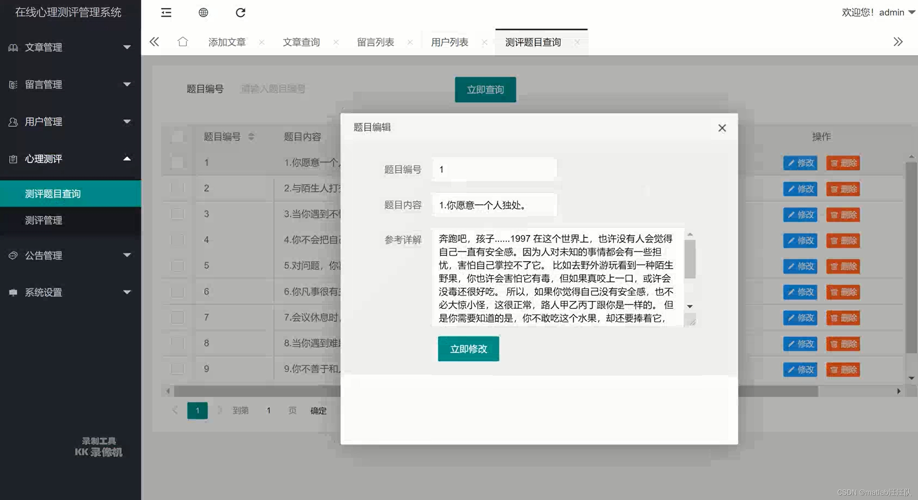Image resolution: width=918 pixels, height=500 pixels.
Task: Click the table vertical scrollbar
Action: 911,258
